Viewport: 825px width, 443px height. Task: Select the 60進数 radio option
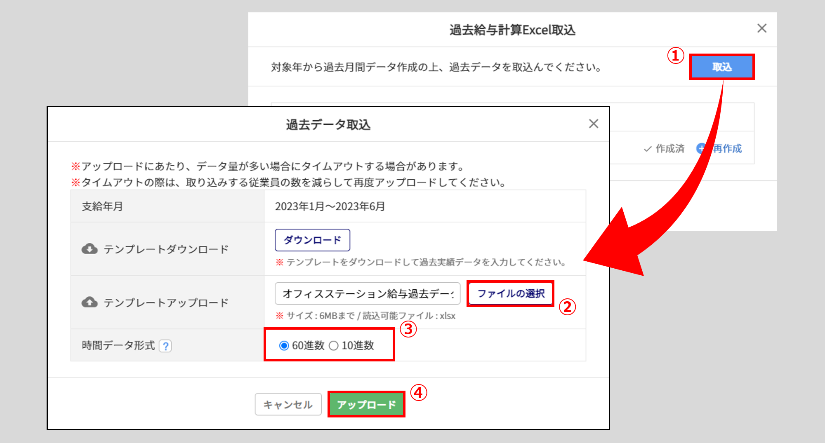point(284,346)
